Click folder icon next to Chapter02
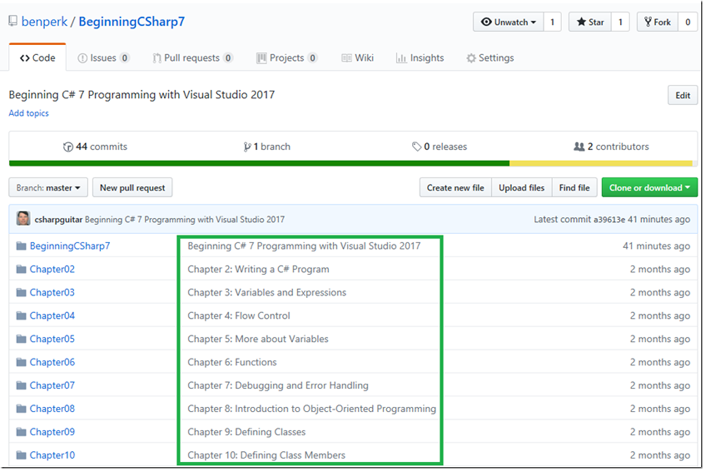Viewport: 703px width, 469px height. pos(21,269)
